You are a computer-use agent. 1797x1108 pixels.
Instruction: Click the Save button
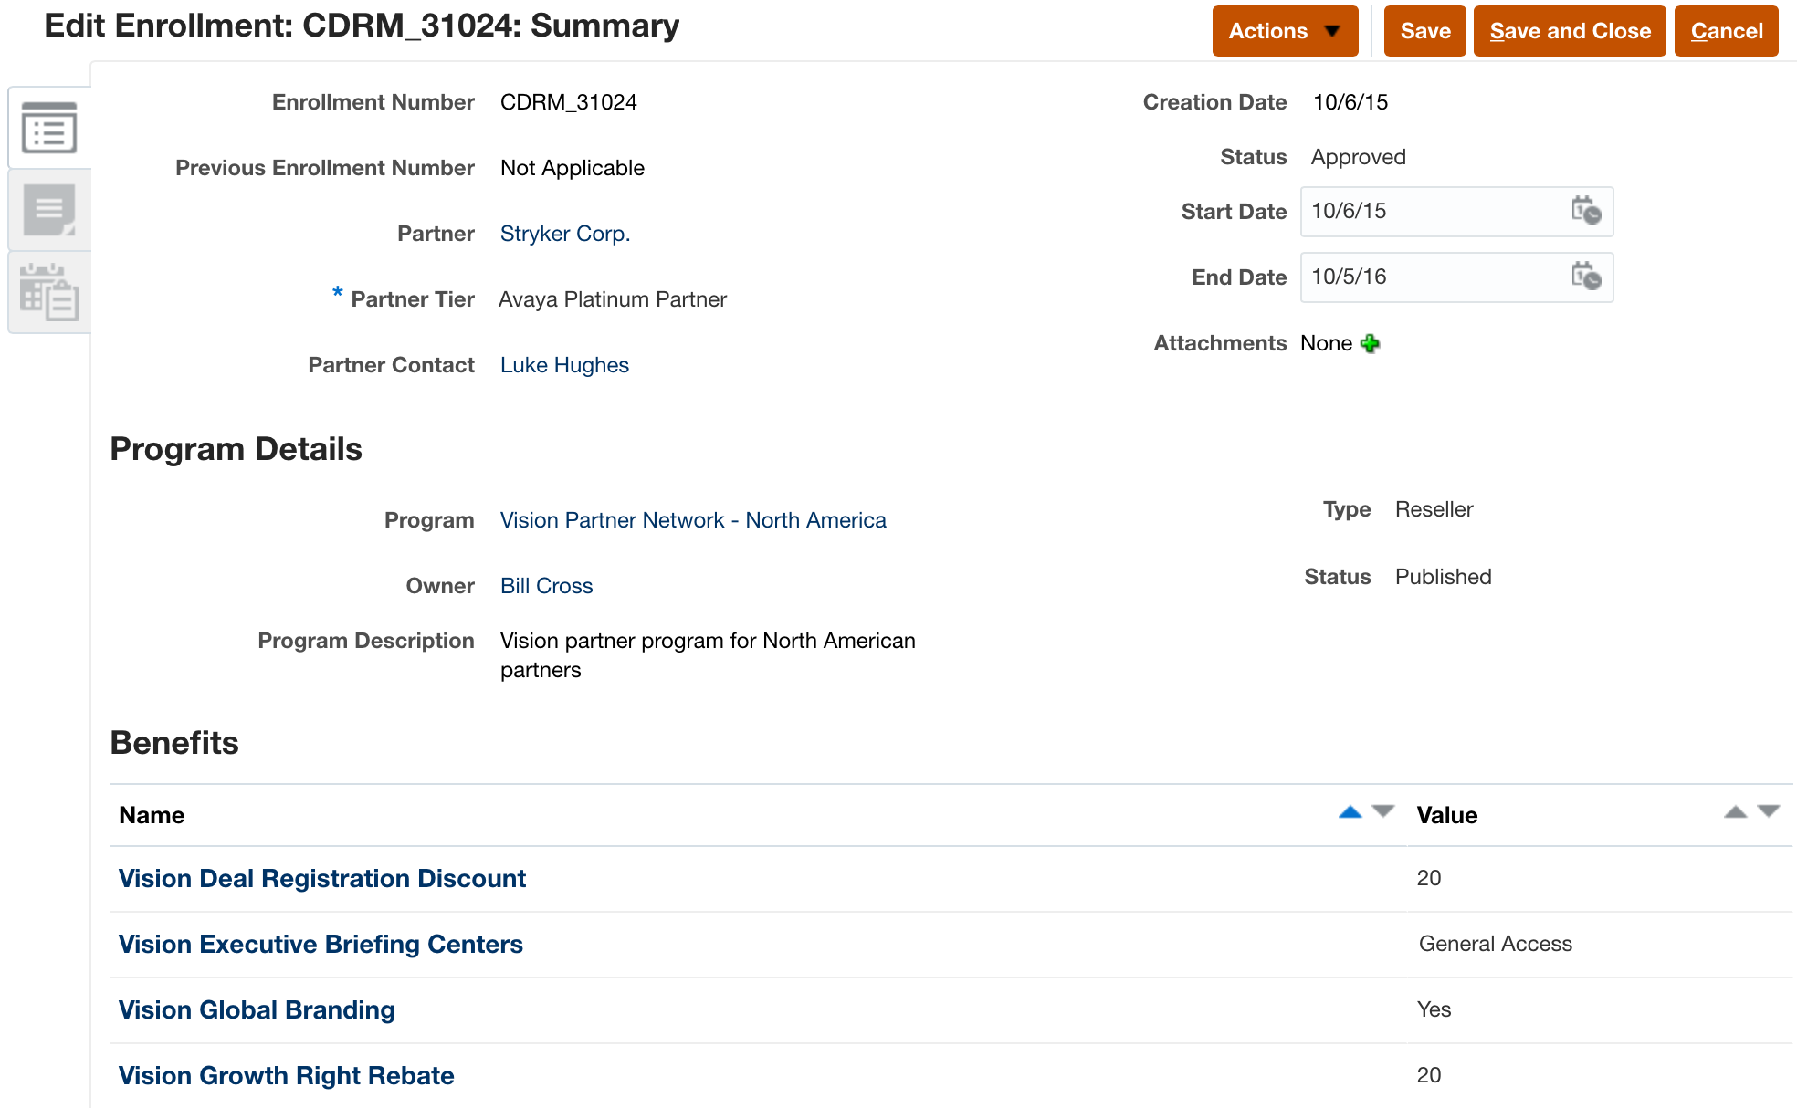pos(1424,31)
